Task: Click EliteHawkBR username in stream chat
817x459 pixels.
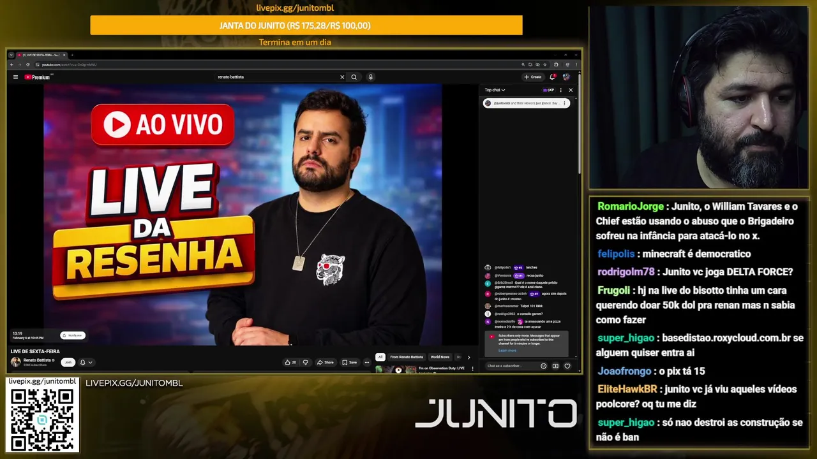Action: click(627, 389)
